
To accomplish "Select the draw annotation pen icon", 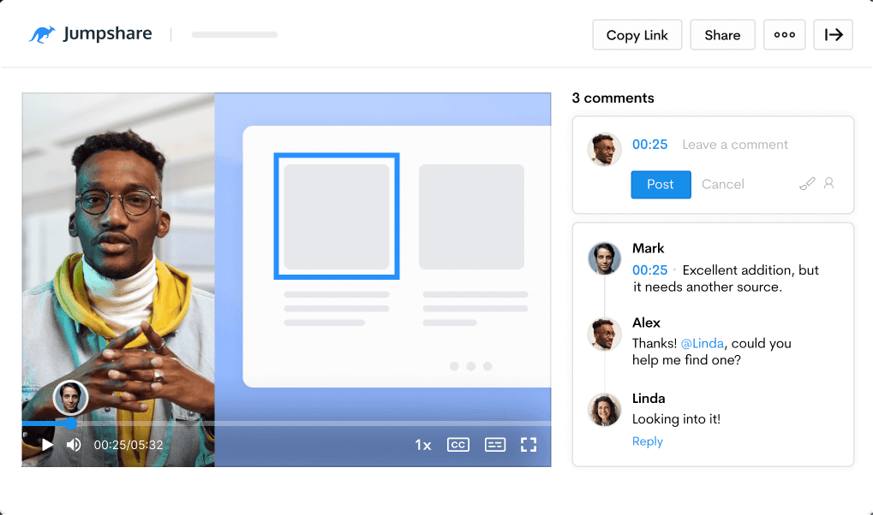I will pyautogui.click(x=806, y=183).
